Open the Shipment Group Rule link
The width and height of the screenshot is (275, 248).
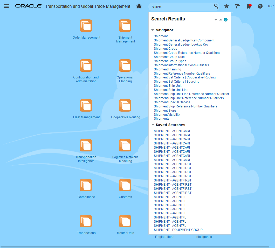click(x=169, y=57)
